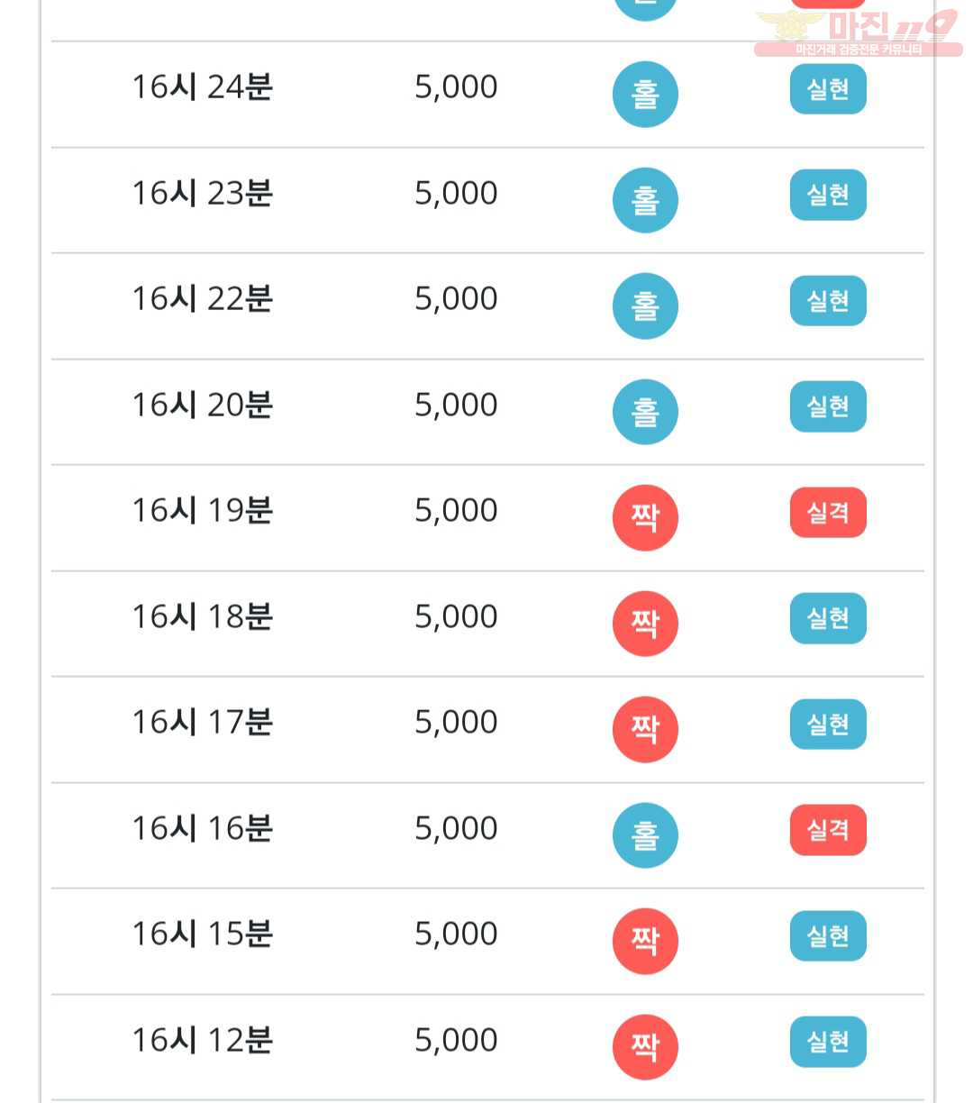Image resolution: width=973 pixels, height=1103 pixels.
Task: Open the 마진 watermark logo at top
Action: (x=858, y=34)
